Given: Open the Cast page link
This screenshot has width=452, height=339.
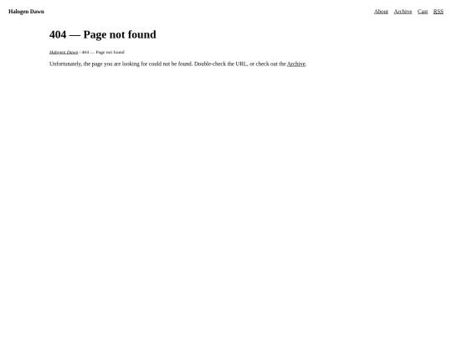Looking at the screenshot, I should click(x=423, y=12).
